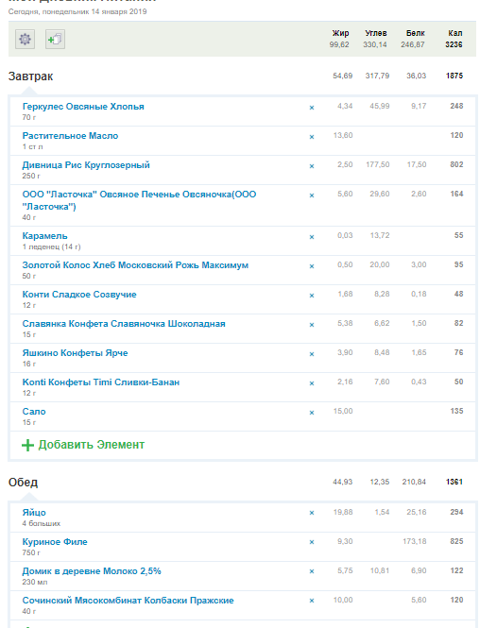
Task: Delete Яйцо entry using the x icon
Action: [x=312, y=513]
